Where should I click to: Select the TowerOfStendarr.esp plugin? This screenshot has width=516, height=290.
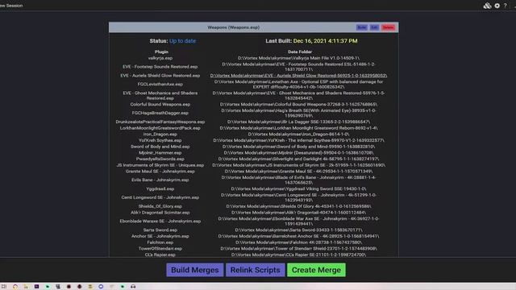tap(160, 249)
